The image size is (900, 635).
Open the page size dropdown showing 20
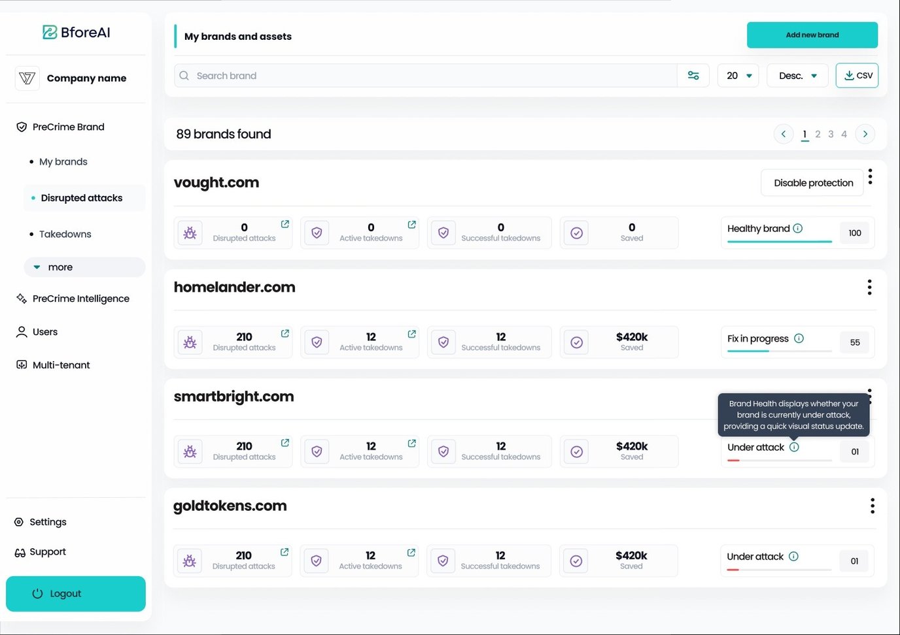click(x=738, y=76)
